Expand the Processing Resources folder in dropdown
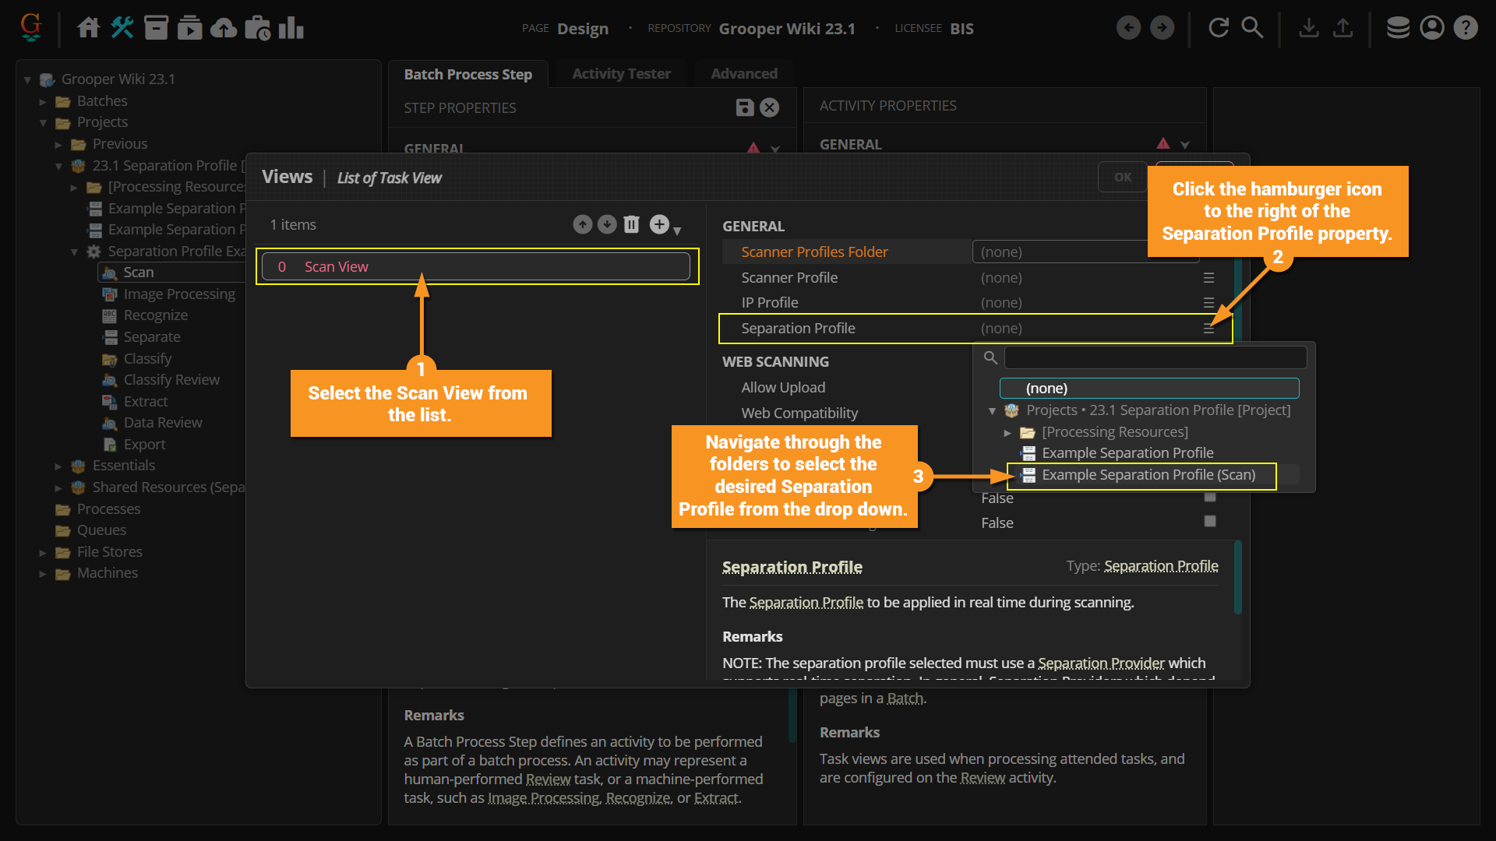1496x841 pixels. pyautogui.click(x=1007, y=432)
